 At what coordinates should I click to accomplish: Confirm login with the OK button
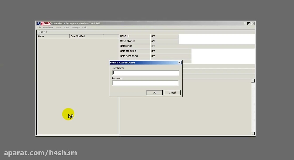click(x=154, y=92)
